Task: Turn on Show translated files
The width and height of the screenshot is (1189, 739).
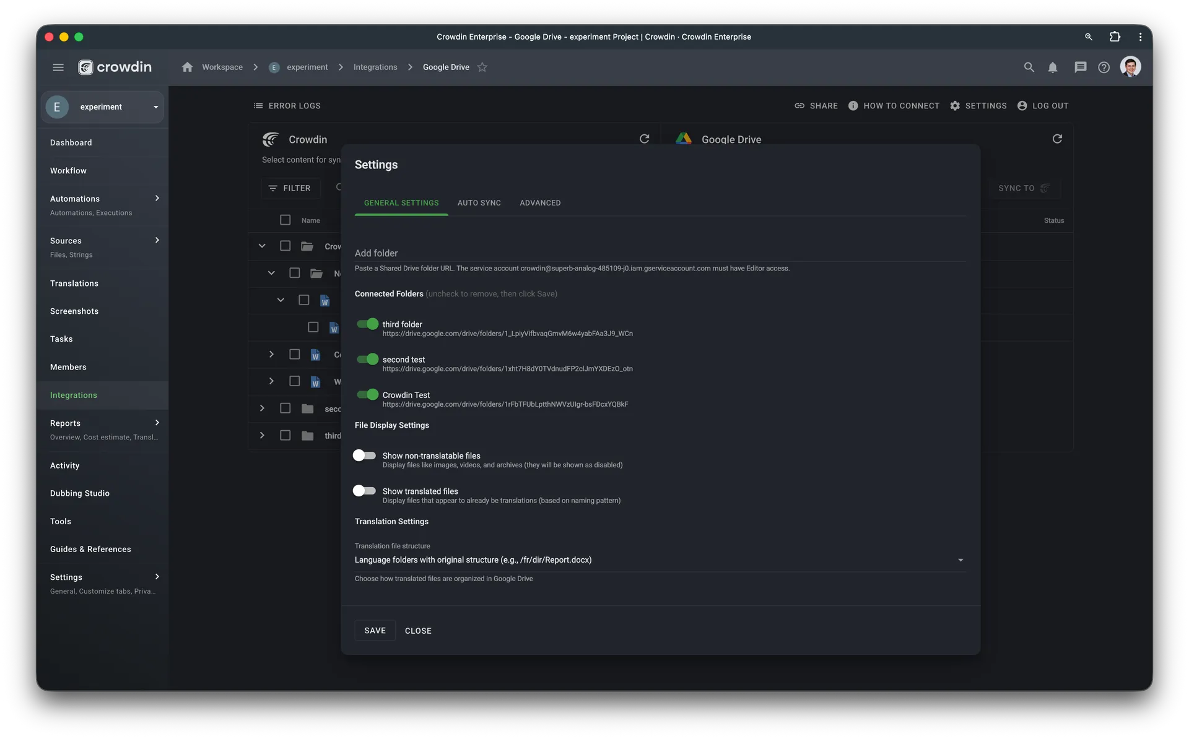Action: pyautogui.click(x=364, y=491)
